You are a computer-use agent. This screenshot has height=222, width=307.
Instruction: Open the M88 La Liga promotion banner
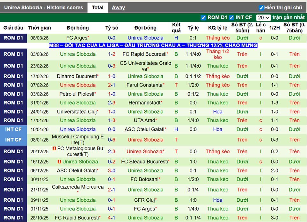153,45
